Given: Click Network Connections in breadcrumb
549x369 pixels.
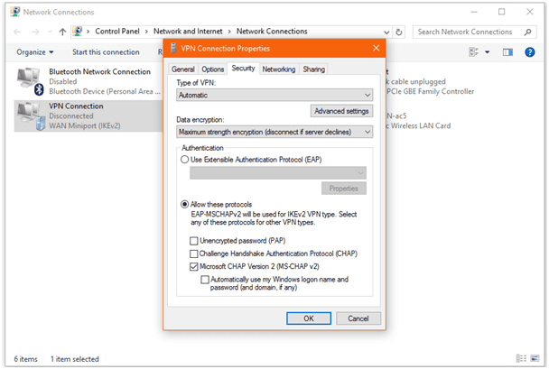Looking at the screenshot, I should (x=272, y=32).
